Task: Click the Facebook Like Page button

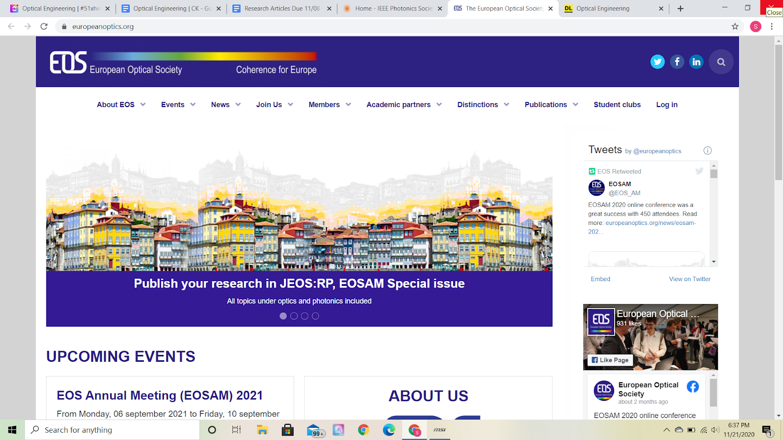Action: (x=610, y=360)
